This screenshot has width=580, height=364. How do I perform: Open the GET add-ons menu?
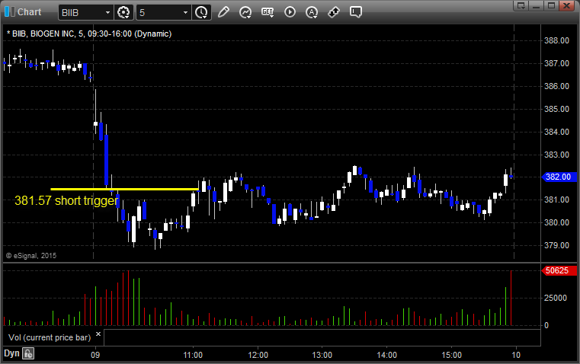(268, 12)
